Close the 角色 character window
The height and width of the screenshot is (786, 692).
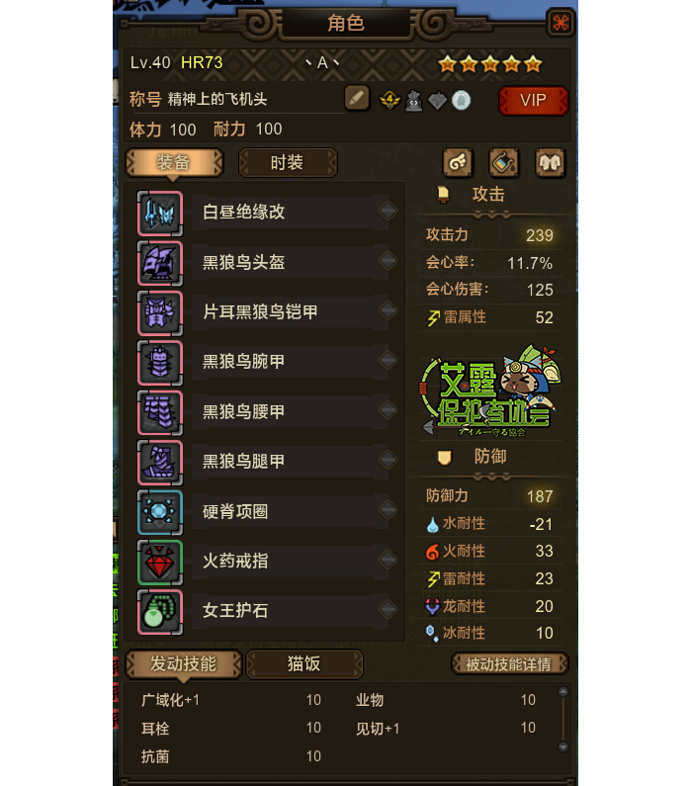click(561, 23)
